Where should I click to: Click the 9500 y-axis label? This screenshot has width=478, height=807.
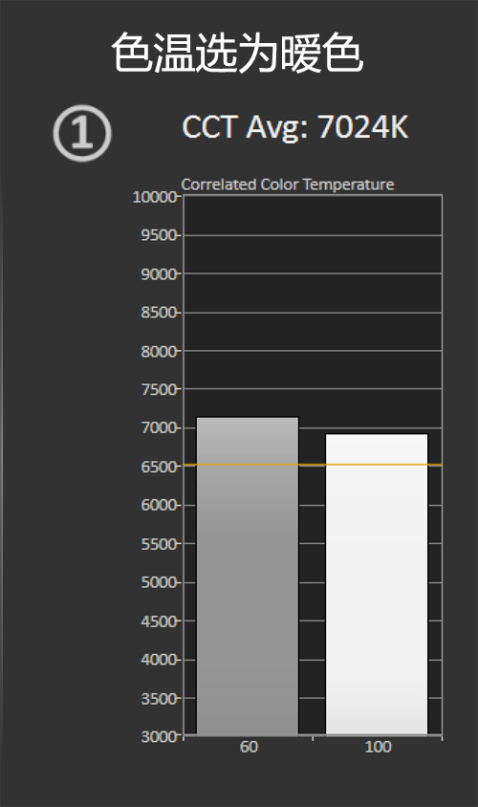159,235
